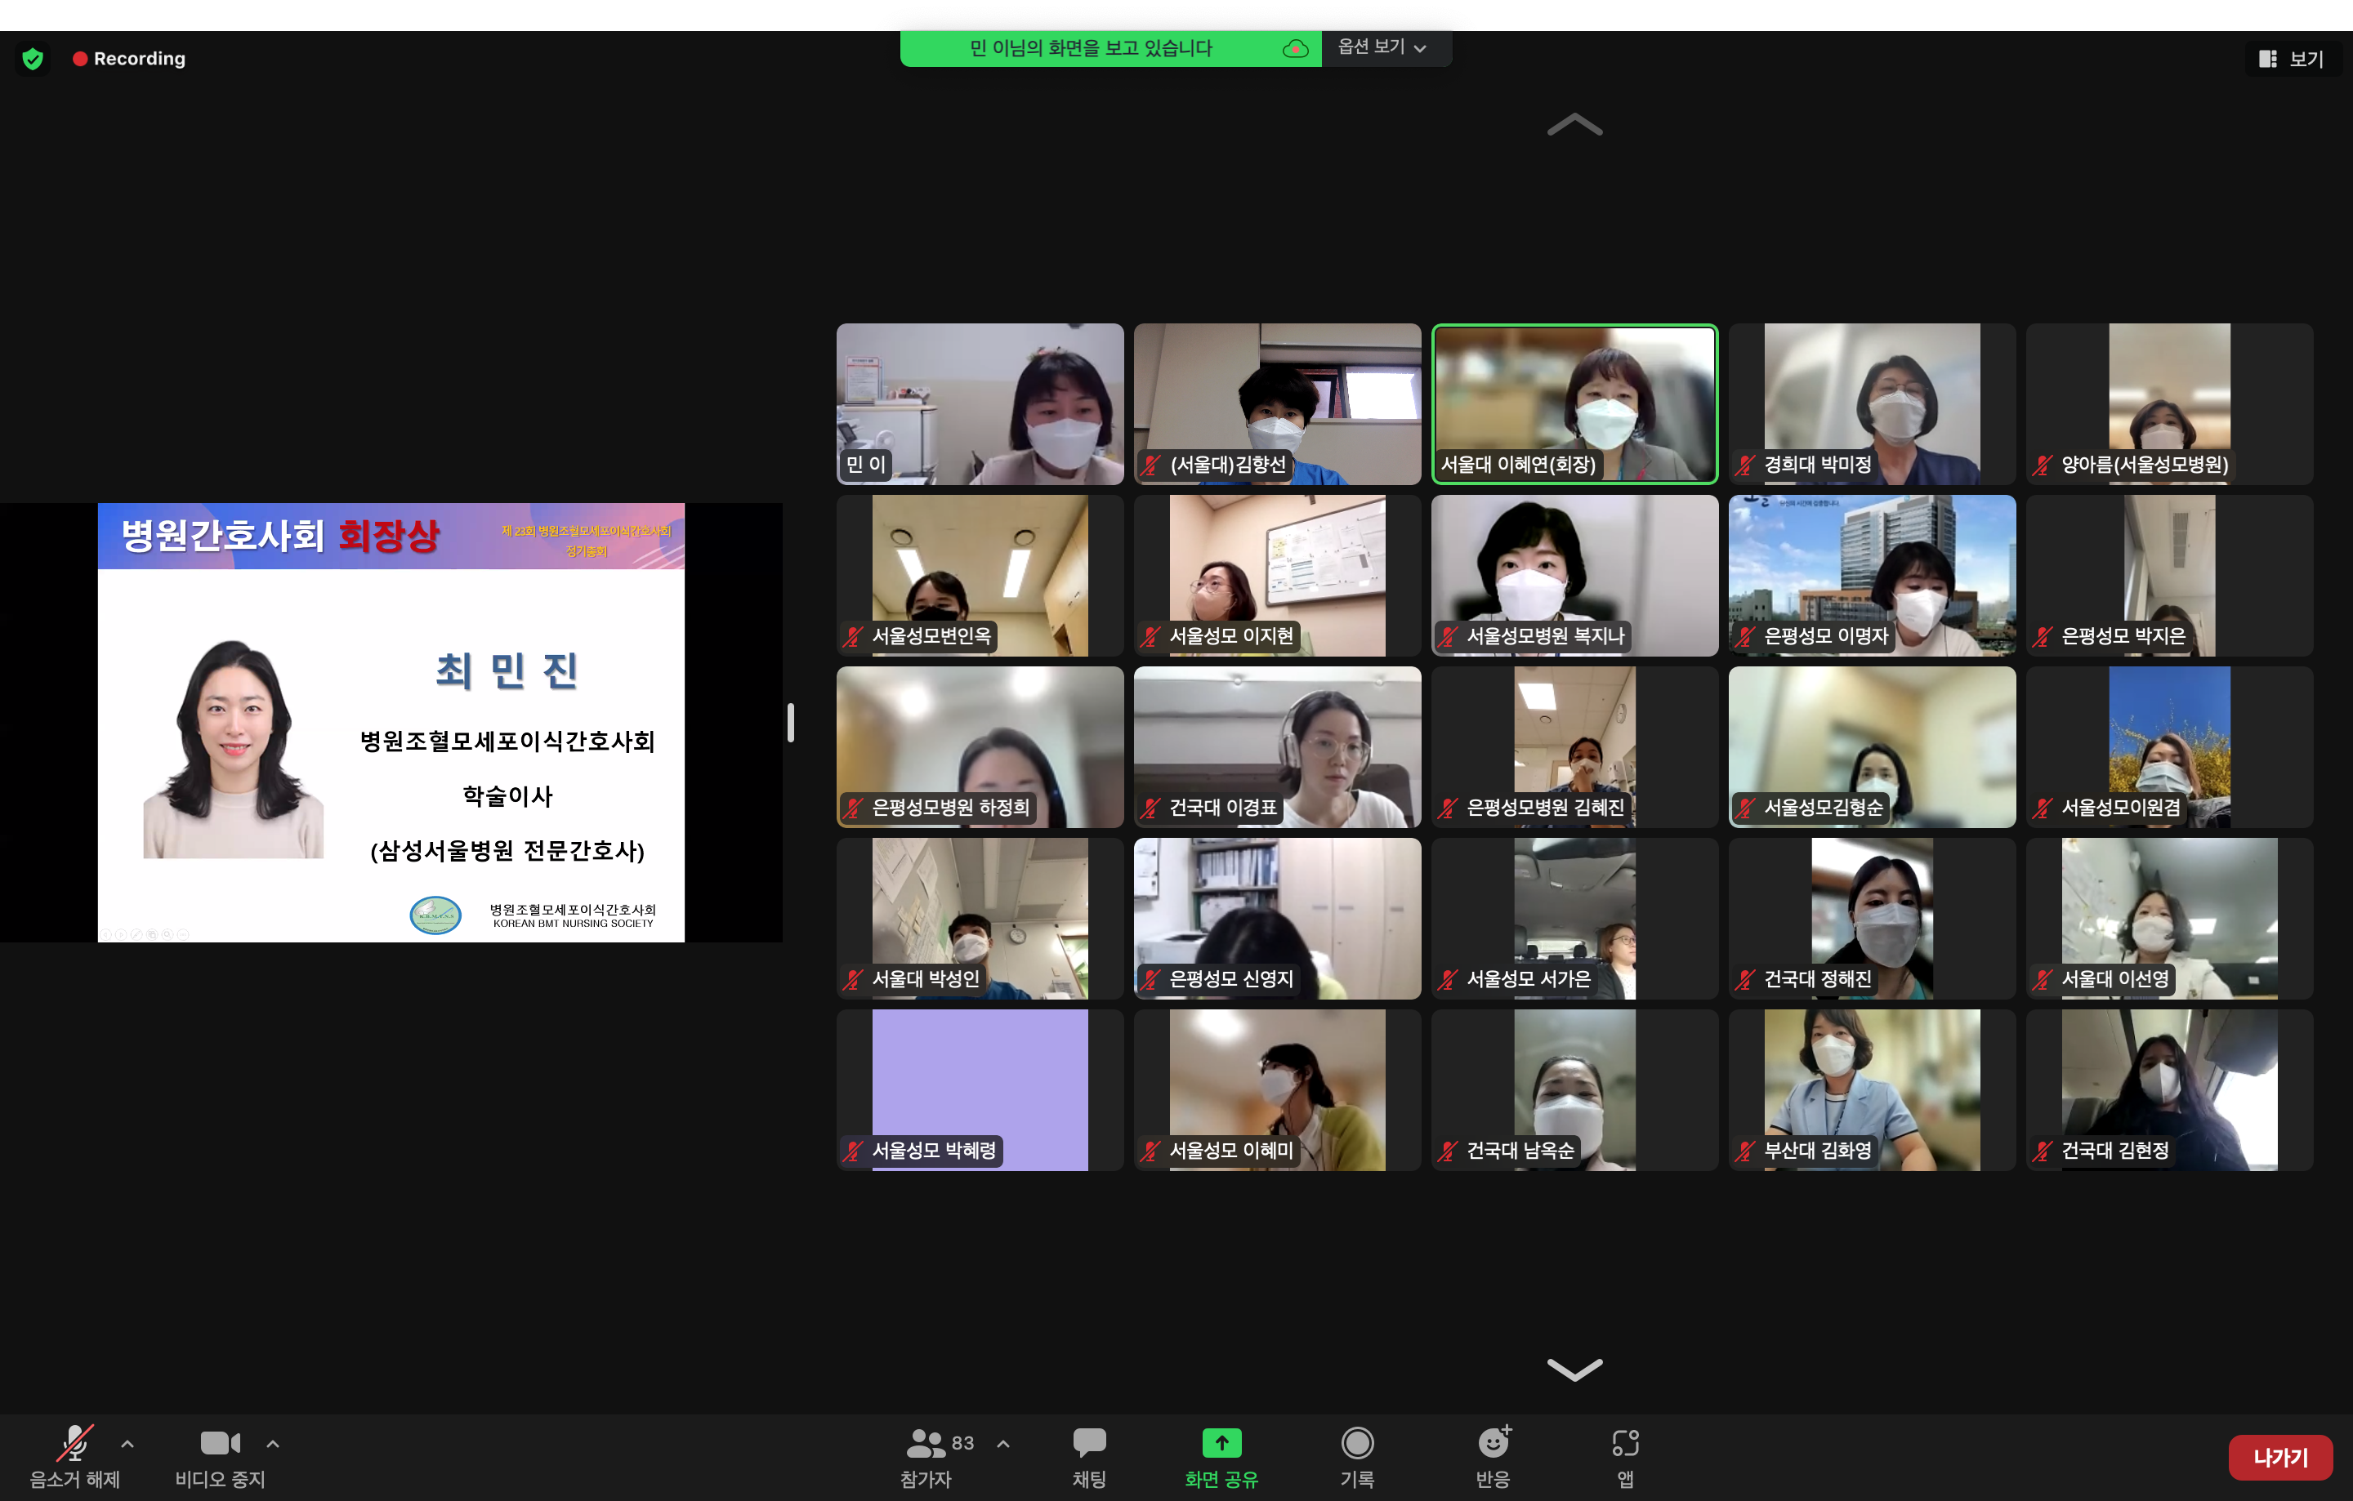
Task: Unmute microphone with 음소거 해제
Action: pyautogui.click(x=74, y=1443)
